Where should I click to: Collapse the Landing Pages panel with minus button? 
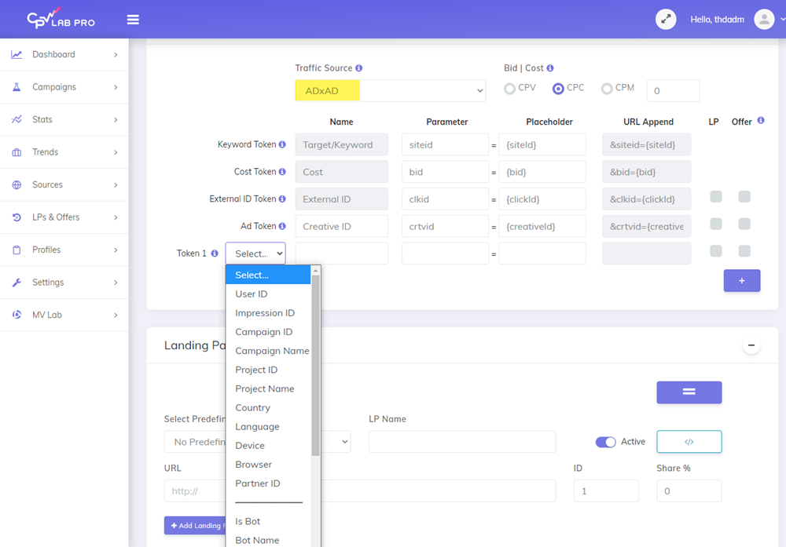[x=751, y=345]
